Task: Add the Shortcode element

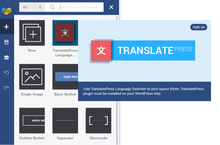Action: (98, 121)
